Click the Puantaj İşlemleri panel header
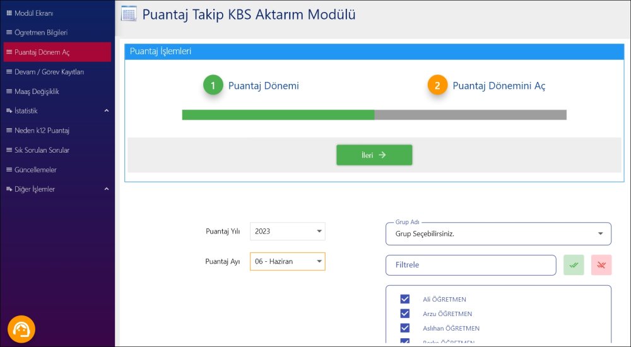Image resolution: width=631 pixels, height=347 pixels. pos(374,52)
